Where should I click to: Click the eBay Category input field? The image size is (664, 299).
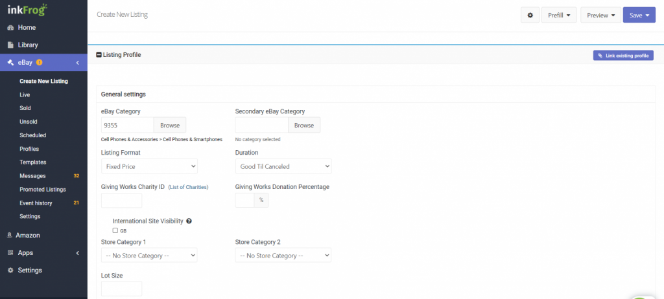click(128, 125)
